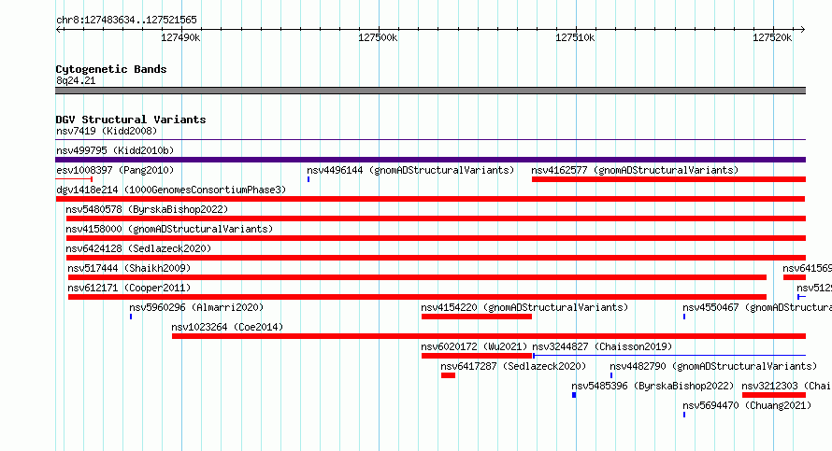Select nsv4162577 gnomADStructuralVariants label

click(635, 170)
